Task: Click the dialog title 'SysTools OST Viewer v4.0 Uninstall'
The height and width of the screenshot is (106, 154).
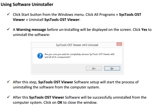Action: click(77, 45)
